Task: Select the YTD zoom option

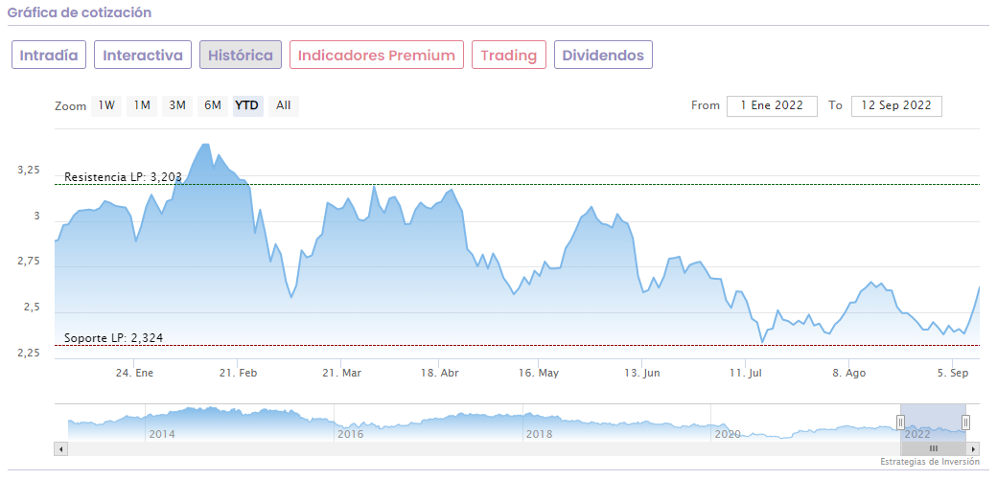Action: coord(247,105)
